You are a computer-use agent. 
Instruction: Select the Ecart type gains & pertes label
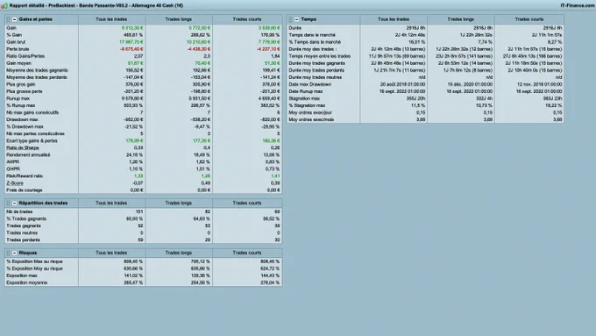[x=32, y=141]
